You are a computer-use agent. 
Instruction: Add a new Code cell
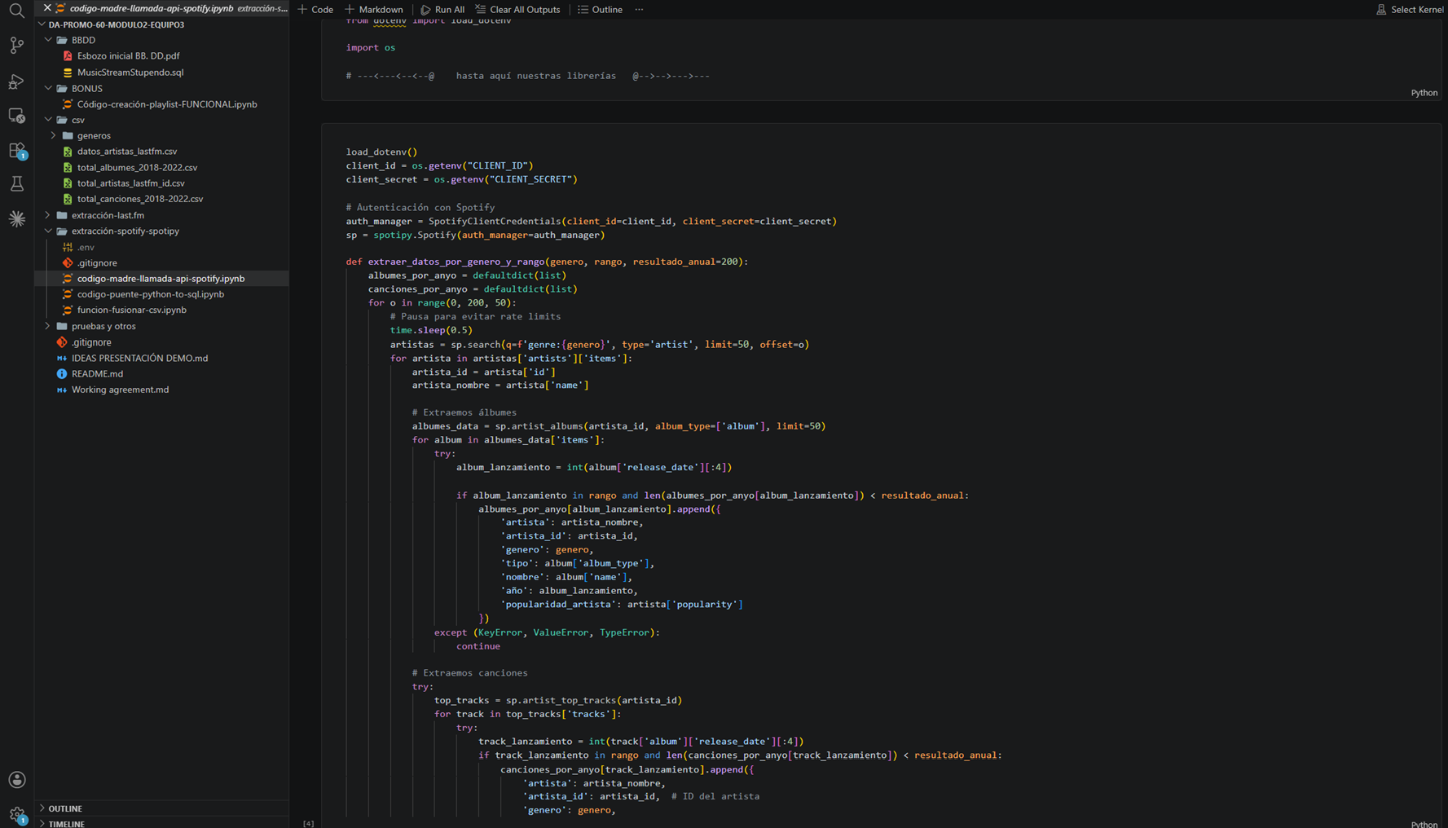pyautogui.click(x=316, y=9)
